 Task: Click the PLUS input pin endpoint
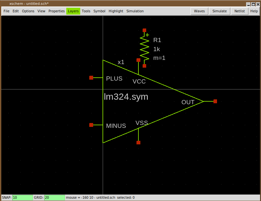click(x=91, y=78)
